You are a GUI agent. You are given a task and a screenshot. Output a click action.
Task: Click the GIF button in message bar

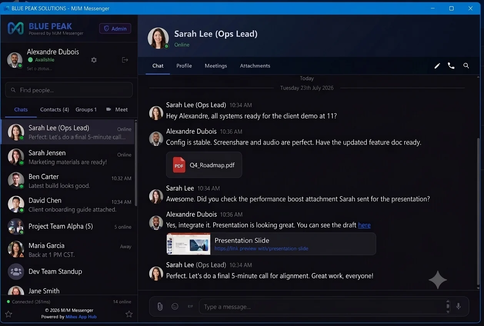click(190, 306)
